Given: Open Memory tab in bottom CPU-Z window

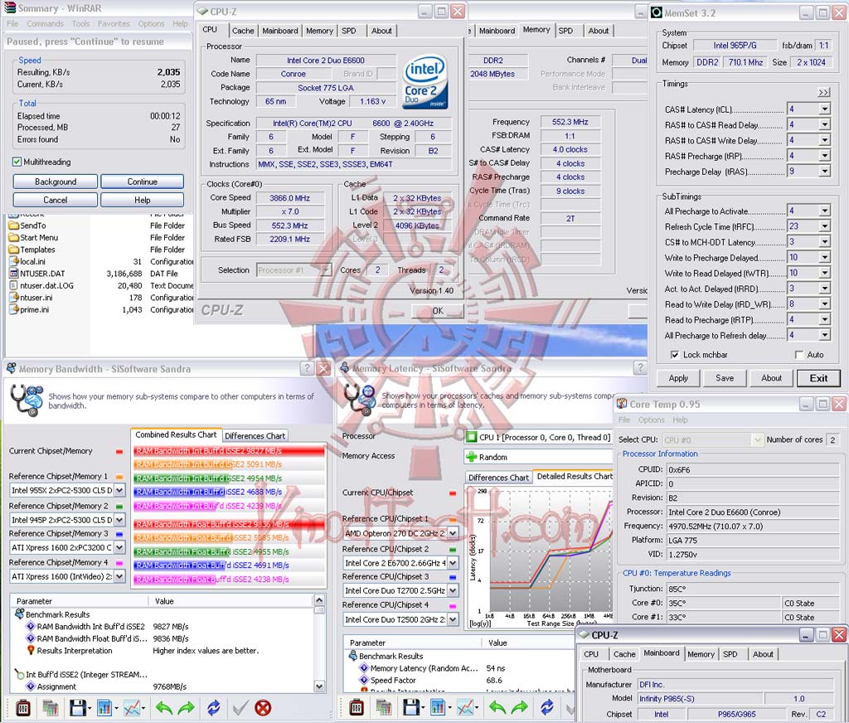Looking at the screenshot, I should 701,654.
